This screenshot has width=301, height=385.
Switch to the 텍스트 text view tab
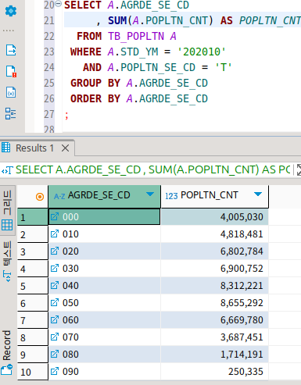click(x=7, y=262)
